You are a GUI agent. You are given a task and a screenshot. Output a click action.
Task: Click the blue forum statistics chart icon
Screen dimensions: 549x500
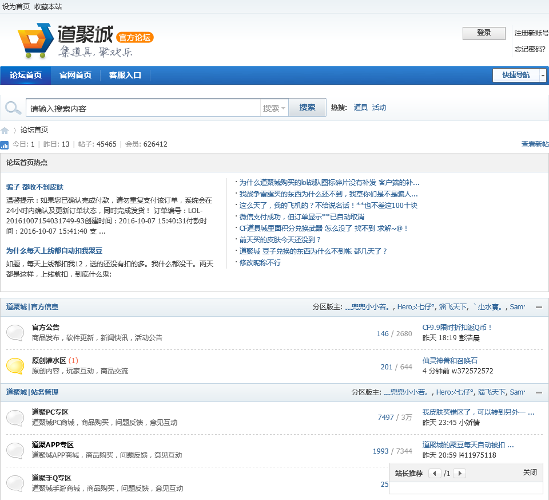tap(4, 145)
